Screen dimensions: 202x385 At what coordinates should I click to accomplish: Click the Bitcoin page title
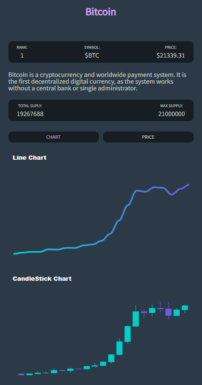[x=101, y=12]
